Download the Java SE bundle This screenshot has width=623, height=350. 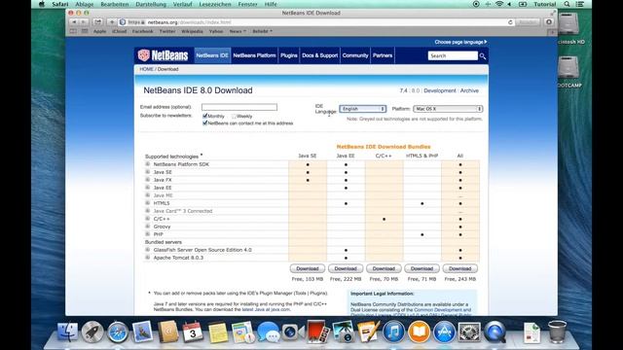[308, 268]
